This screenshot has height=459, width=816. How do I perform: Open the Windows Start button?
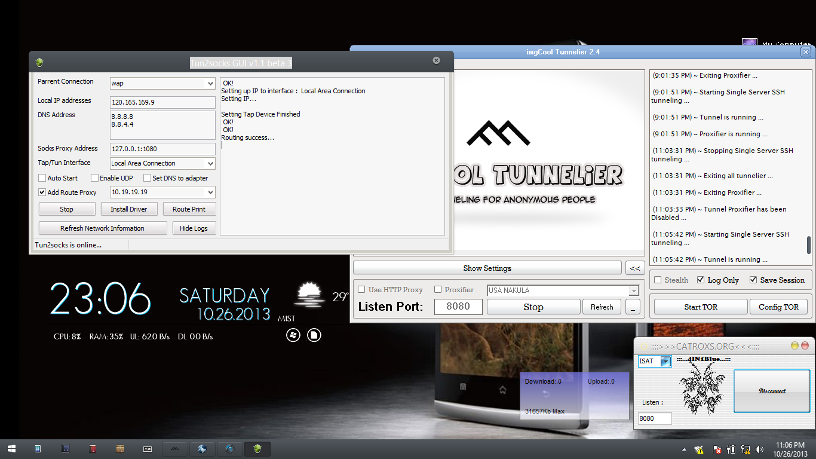11,448
